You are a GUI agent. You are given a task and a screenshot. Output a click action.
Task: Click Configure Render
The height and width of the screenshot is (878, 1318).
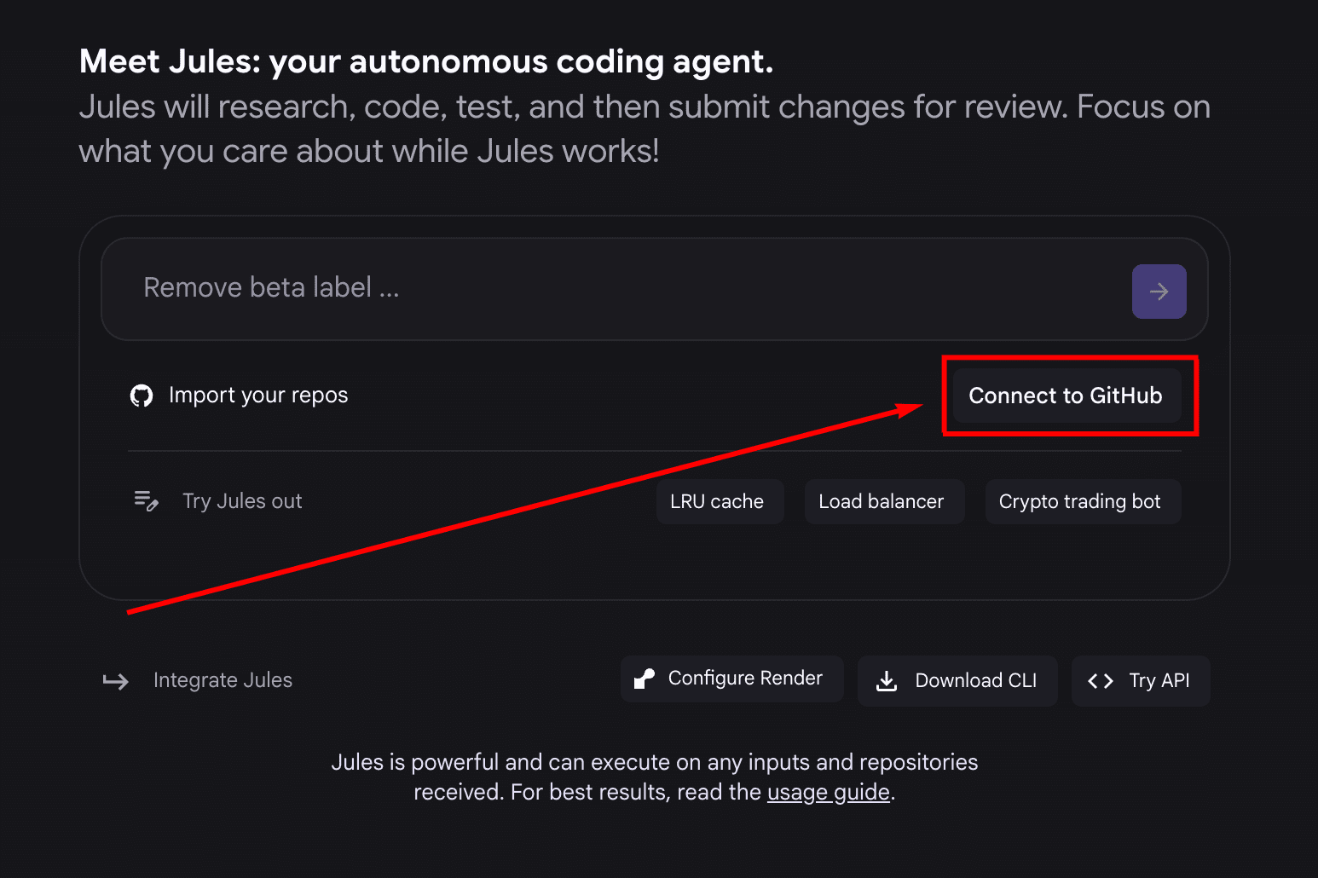pyautogui.click(x=731, y=678)
